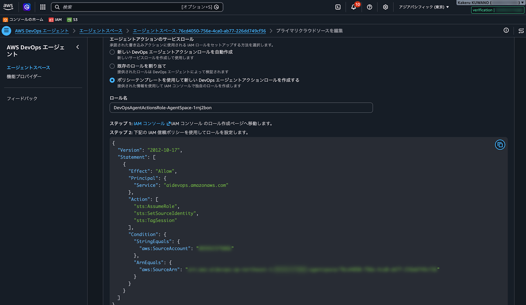526x305 pixels.
Task: Open the 76cd4050 agent space breadcrumb link
Action: (199, 31)
